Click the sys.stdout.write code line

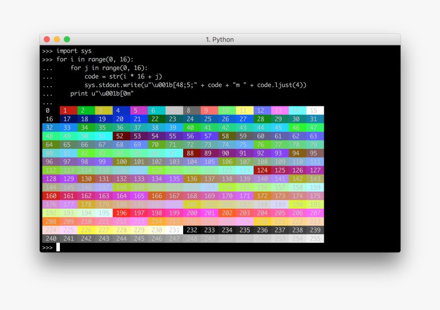(195, 85)
